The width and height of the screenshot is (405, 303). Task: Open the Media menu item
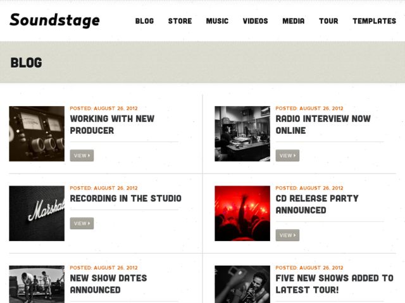click(294, 21)
